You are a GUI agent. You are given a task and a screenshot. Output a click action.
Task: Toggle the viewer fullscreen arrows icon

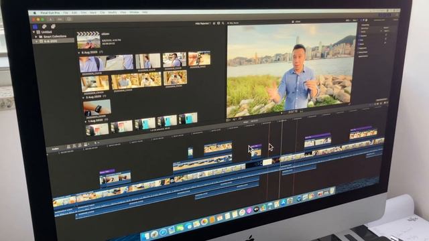tap(349, 104)
